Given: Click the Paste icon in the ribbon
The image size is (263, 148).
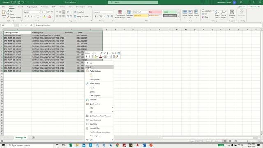Looking at the screenshot, I should click(x=4, y=12).
